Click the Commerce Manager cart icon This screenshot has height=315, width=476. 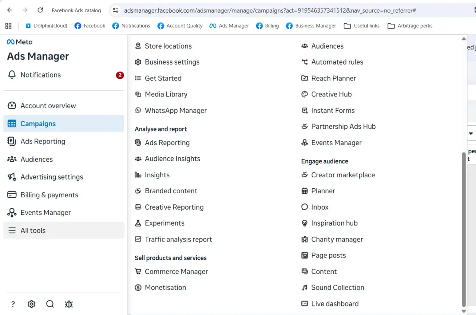click(x=138, y=272)
